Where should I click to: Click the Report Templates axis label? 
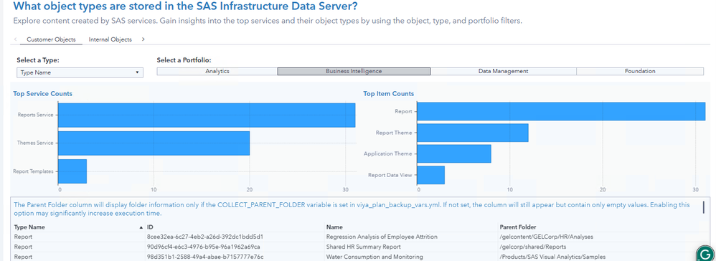33,171
